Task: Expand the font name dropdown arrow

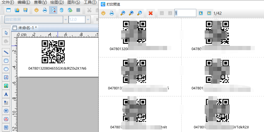Action: click(65, 19)
